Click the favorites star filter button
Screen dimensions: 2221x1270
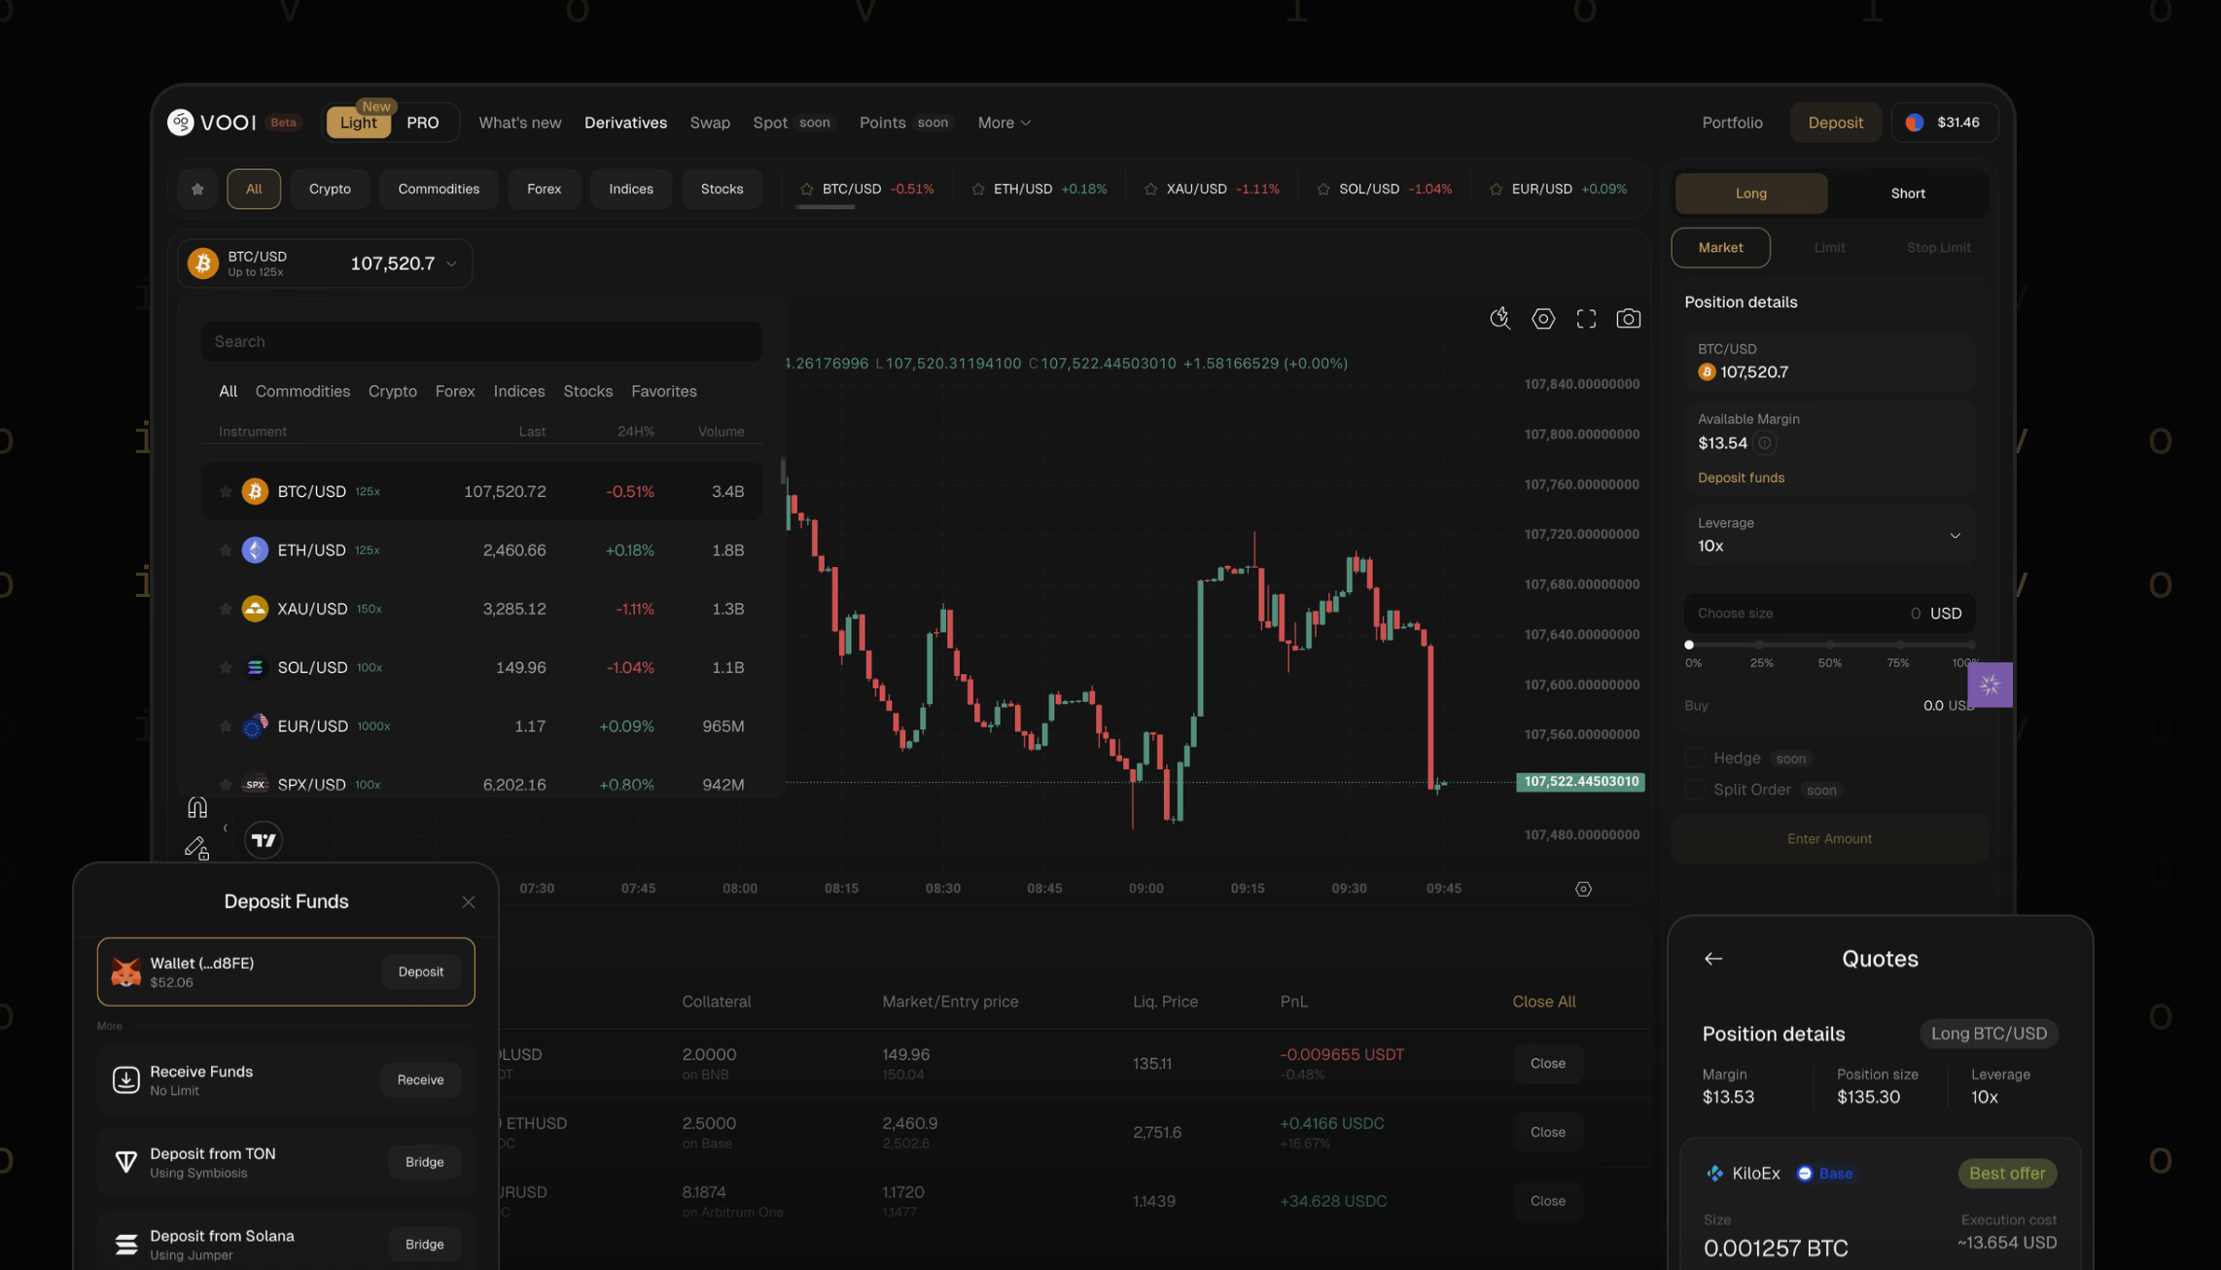pos(197,189)
